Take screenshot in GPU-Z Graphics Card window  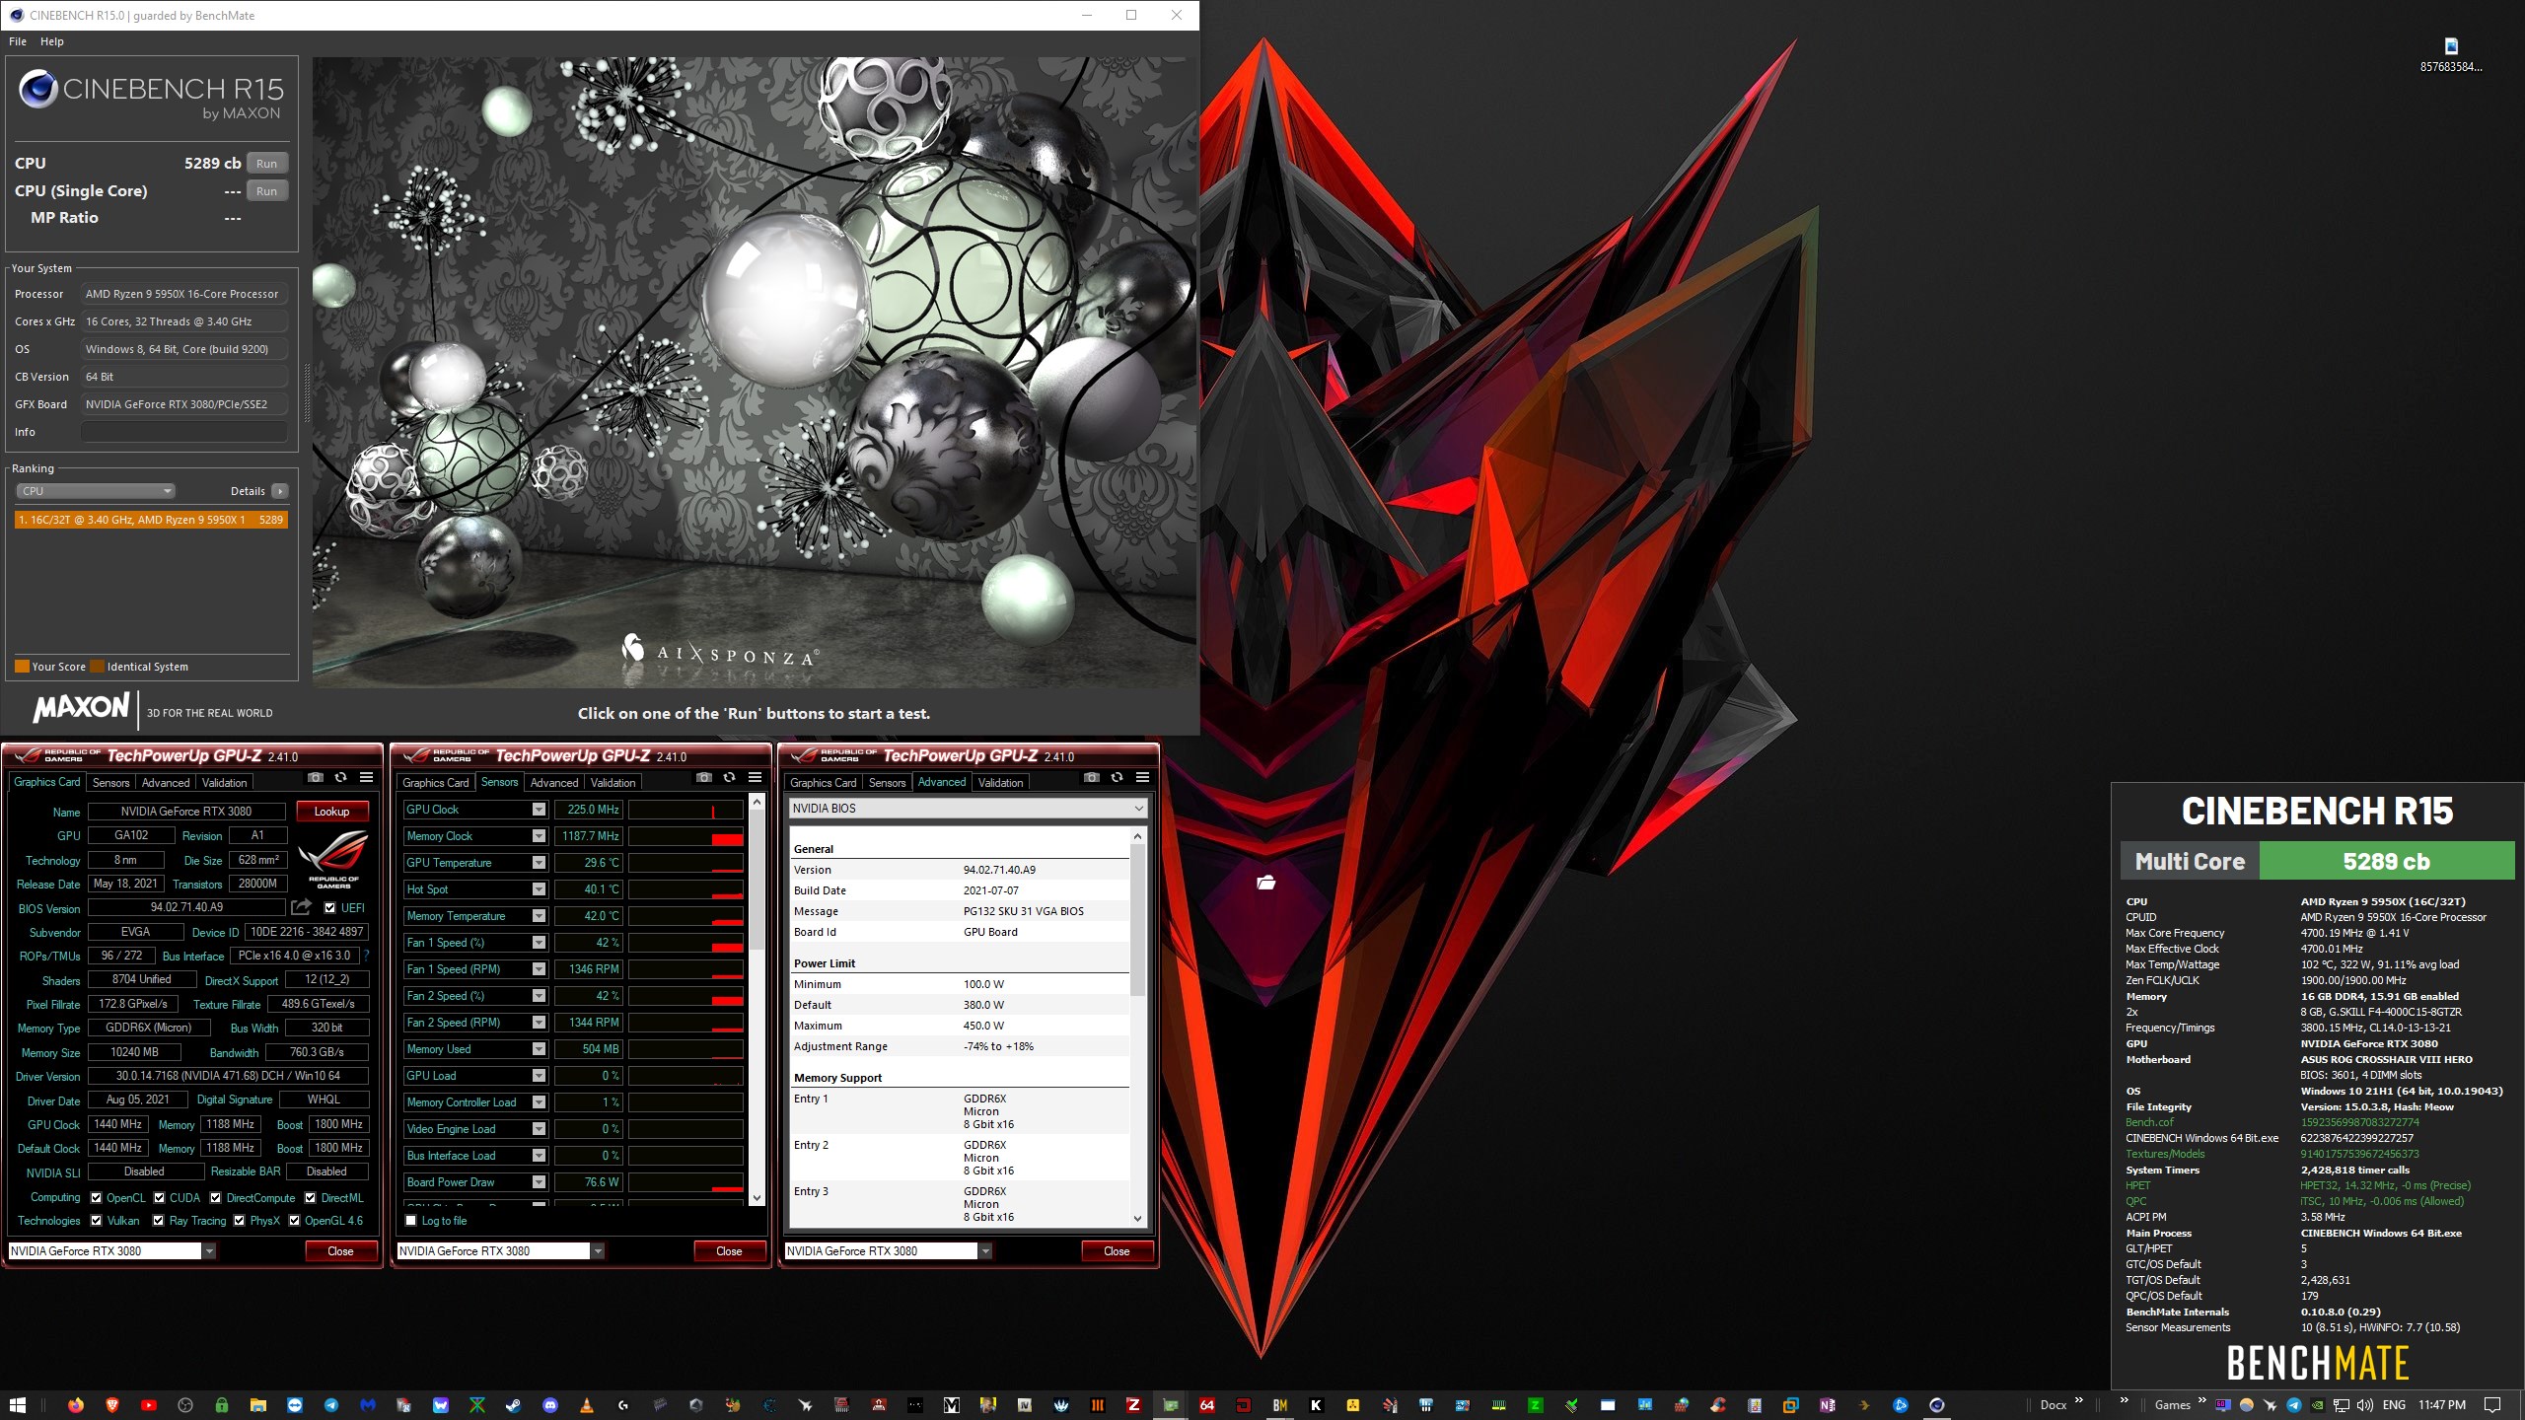click(x=316, y=778)
